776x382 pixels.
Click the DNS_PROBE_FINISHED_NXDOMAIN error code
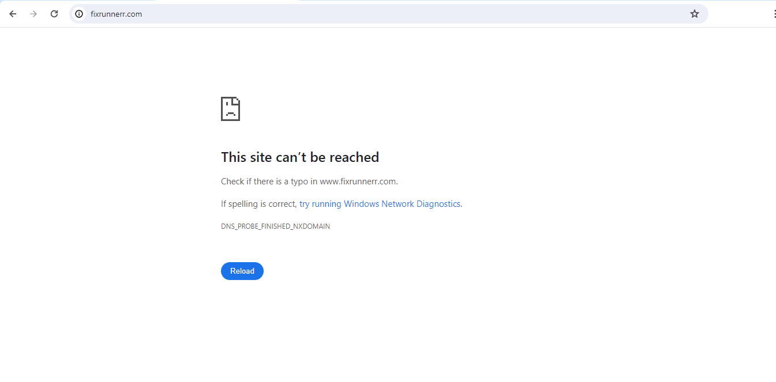(x=275, y=226)
